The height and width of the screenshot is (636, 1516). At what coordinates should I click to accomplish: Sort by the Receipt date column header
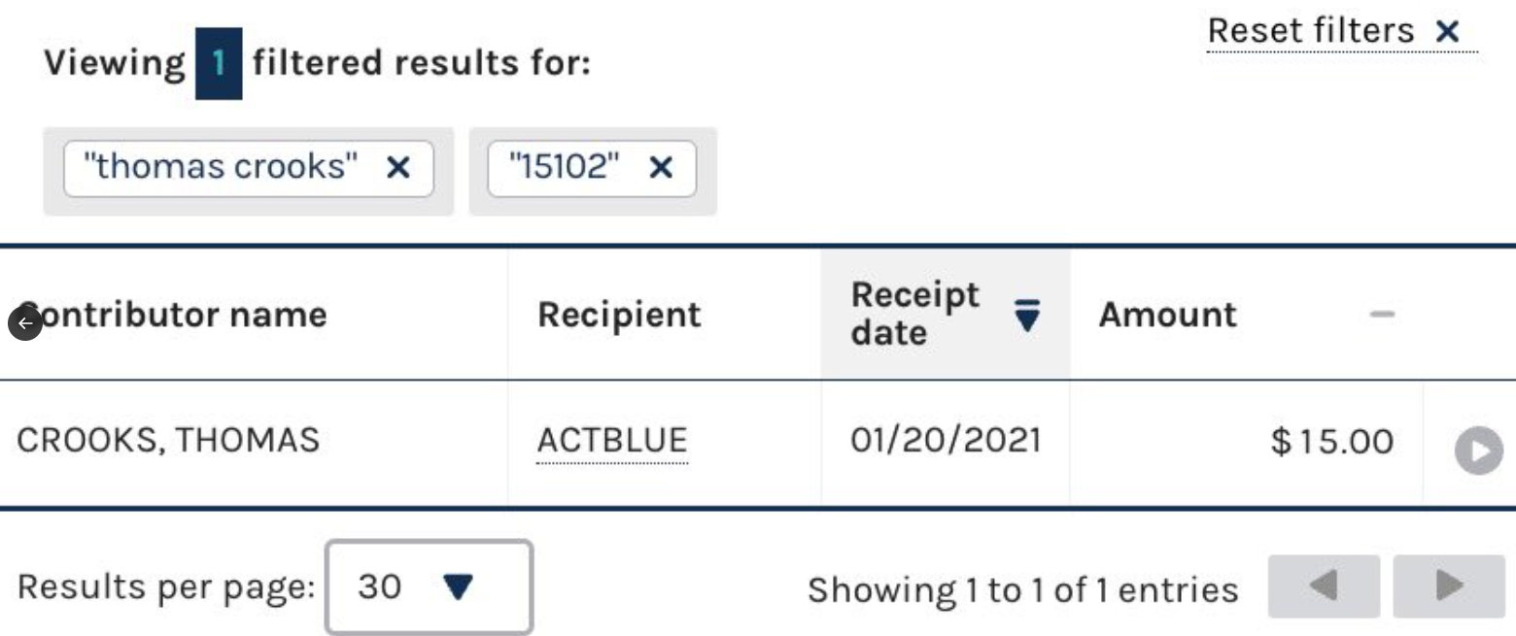(x=914, y=314)
